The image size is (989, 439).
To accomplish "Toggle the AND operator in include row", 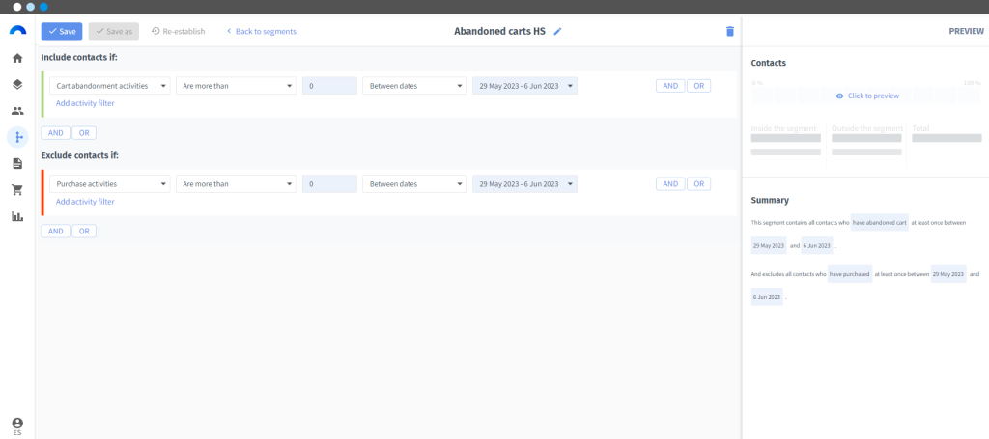I will coord(670,86).
